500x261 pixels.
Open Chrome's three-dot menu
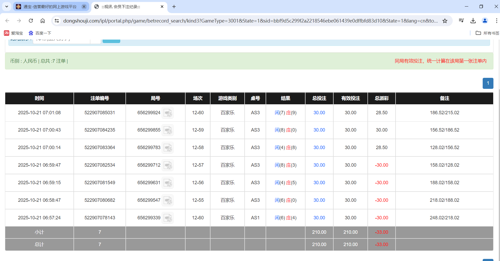(496, 21)
